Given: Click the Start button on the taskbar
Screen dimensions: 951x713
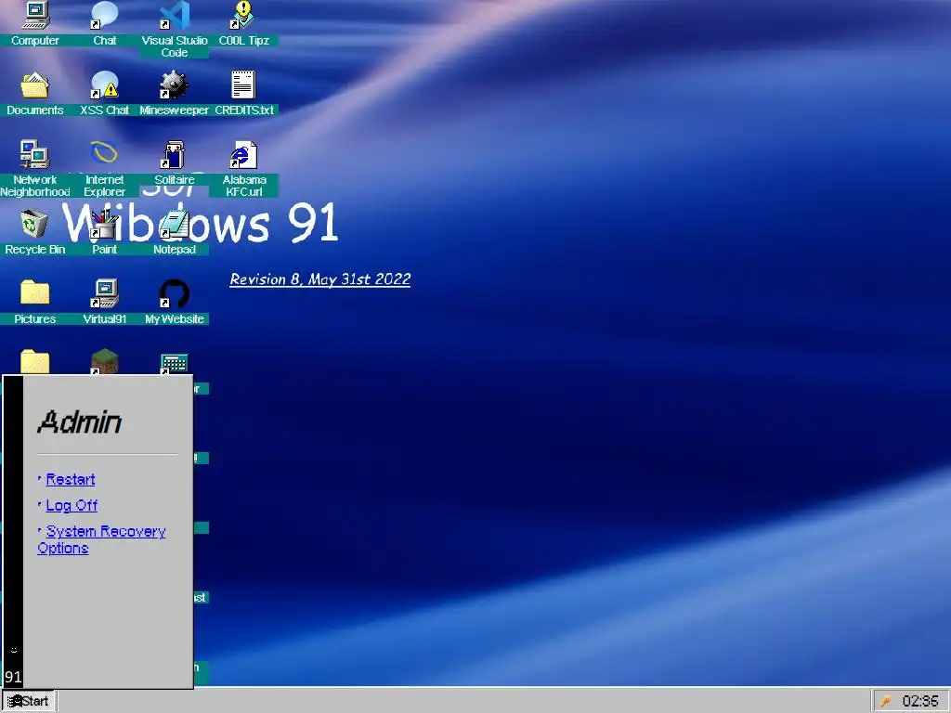Looking at the screenshot, I should 29,702.
